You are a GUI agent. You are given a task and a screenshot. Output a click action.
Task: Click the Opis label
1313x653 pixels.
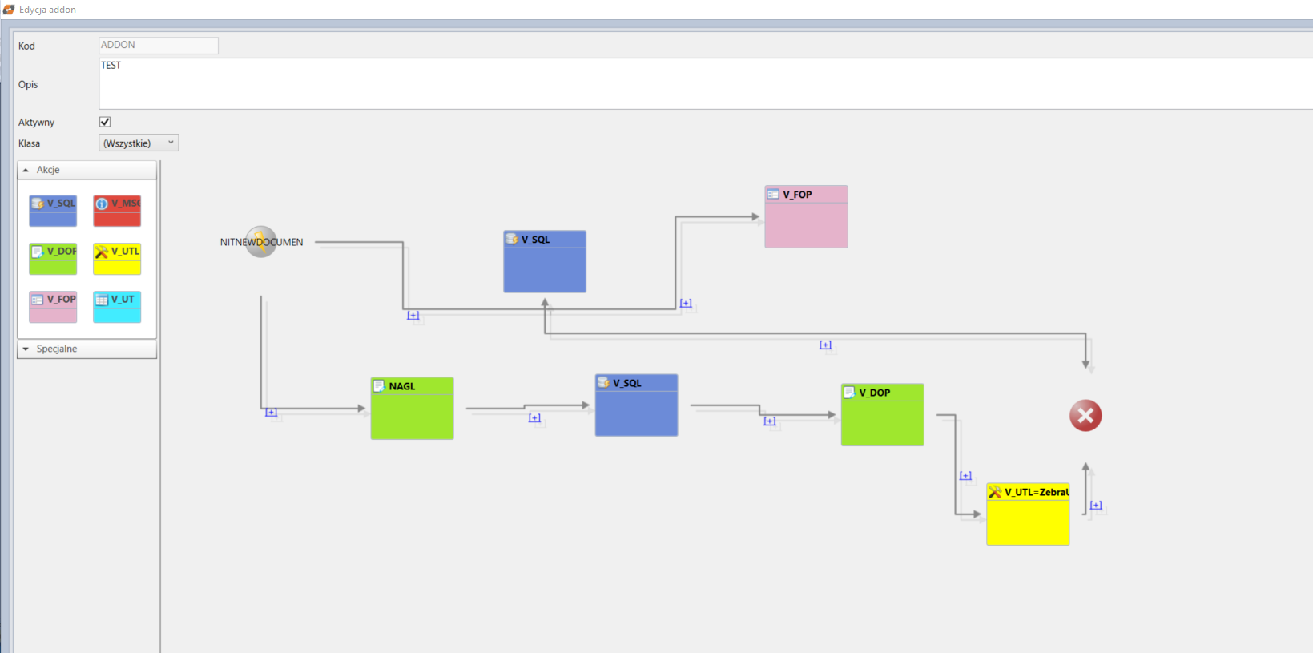[28, 84]
